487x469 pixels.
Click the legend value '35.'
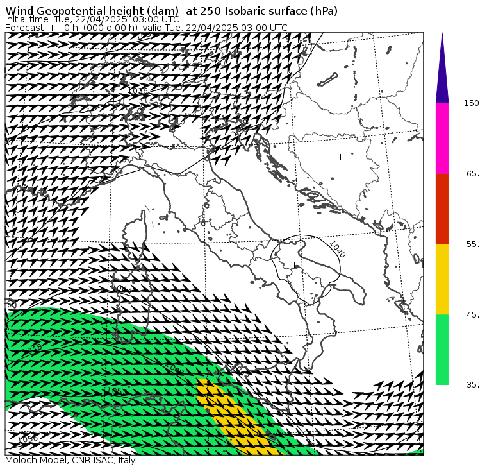(x=473, y=385)
